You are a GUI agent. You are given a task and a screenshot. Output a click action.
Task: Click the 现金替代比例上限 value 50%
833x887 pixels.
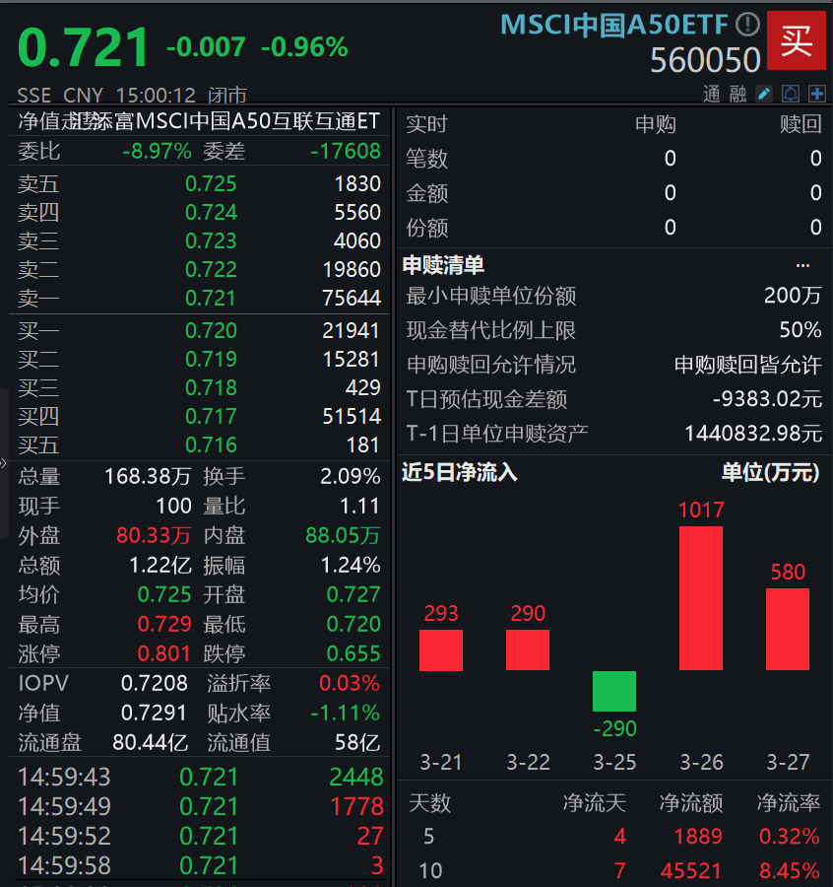pos(801,330)
